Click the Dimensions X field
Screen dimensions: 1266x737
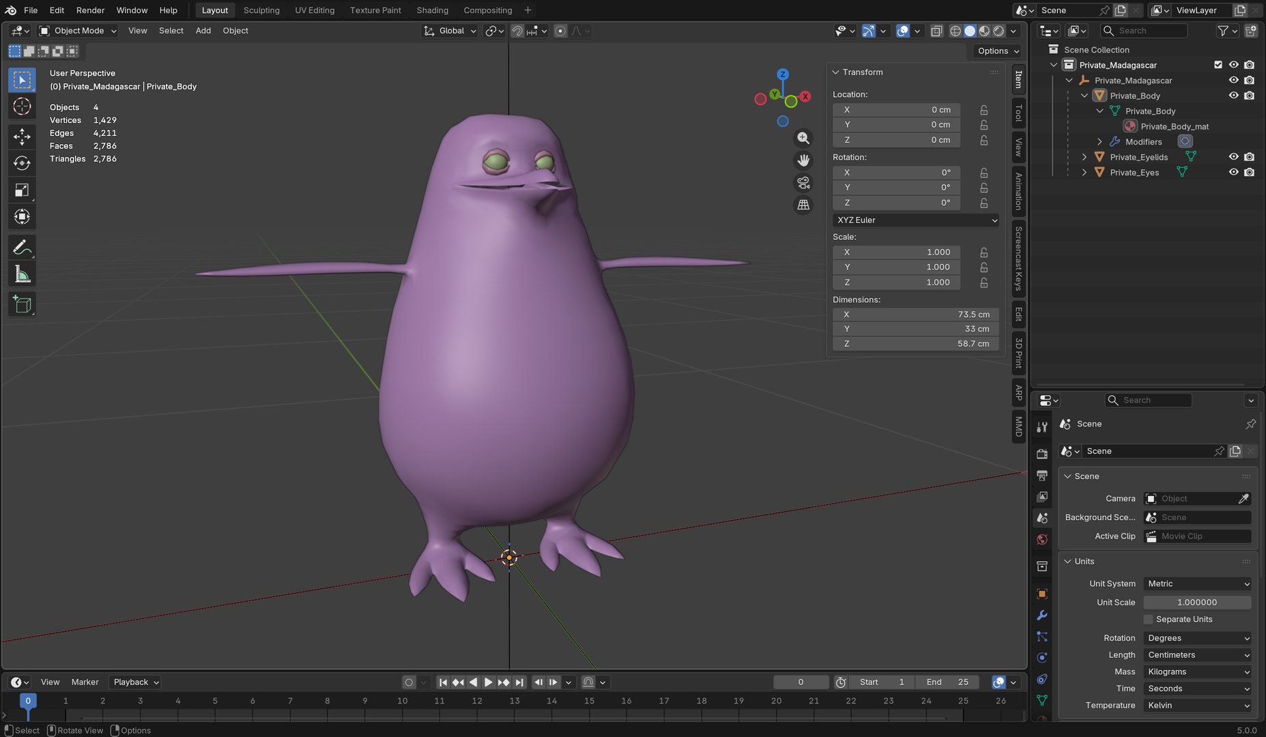[916, 315]
